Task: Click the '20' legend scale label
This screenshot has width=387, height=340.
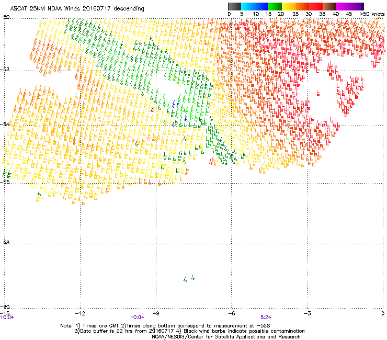Action: click(x=281, y=14)
